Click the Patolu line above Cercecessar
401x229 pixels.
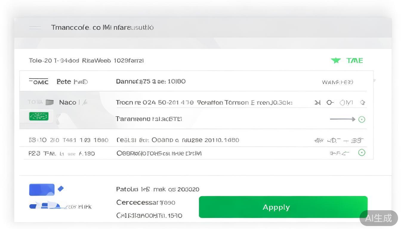[158, 189]
